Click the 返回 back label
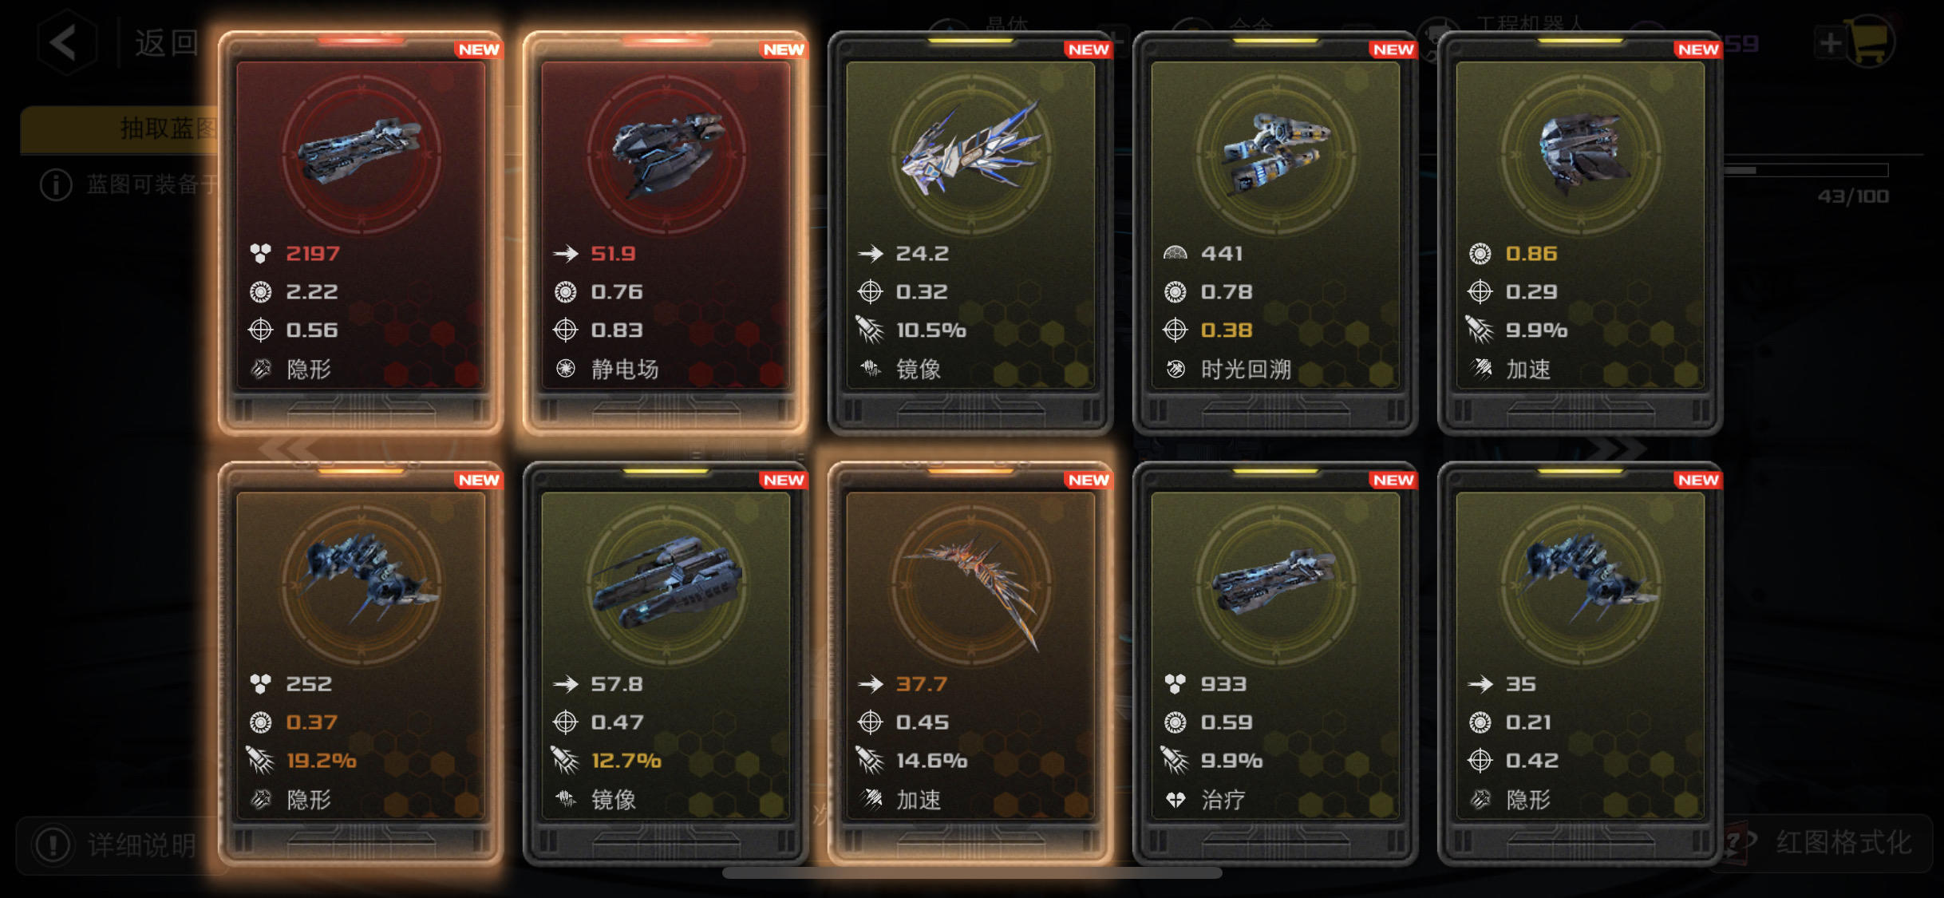The width and height of the screenshot is (1944, 898). tap(166, 42)
